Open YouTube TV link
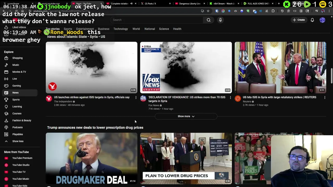333x187 pixels. pos(19,172)
